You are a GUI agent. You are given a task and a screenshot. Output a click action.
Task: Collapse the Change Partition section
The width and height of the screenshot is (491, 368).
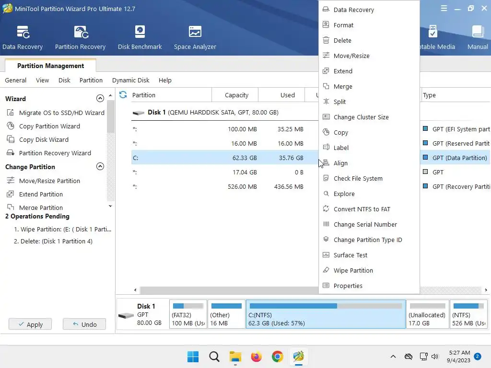[x=100, y=166]
